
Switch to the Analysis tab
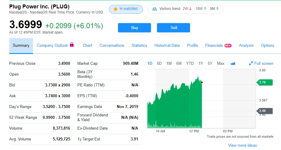click(x=246, y=46)
